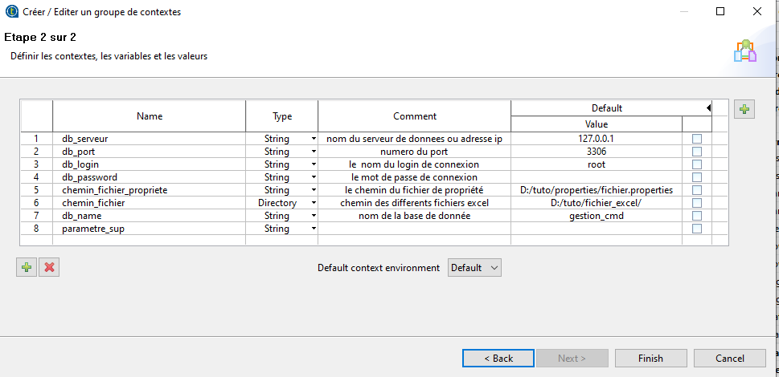Expand the Directory type dropdown for chemin_fichier
Viewport: 779px width, 377px height.
[314, 203]
